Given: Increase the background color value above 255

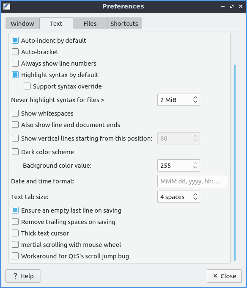Looking at the screenshot, I should coord(195,163).
